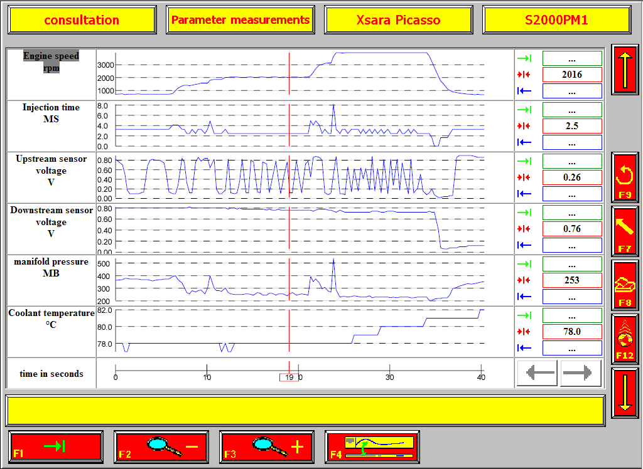This screenshot has width=643, height=469.
Task: Click the F7 diagonal arrow button
Action: tap(625, 231)
